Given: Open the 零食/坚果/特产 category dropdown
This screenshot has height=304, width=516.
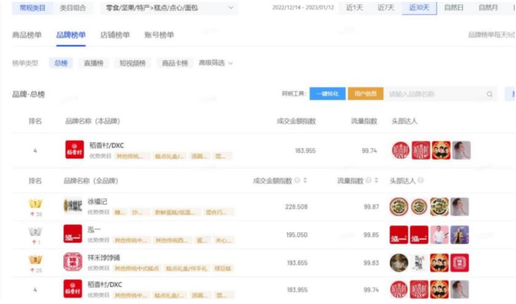Looking at the screenshot, I should pos(169,7).
